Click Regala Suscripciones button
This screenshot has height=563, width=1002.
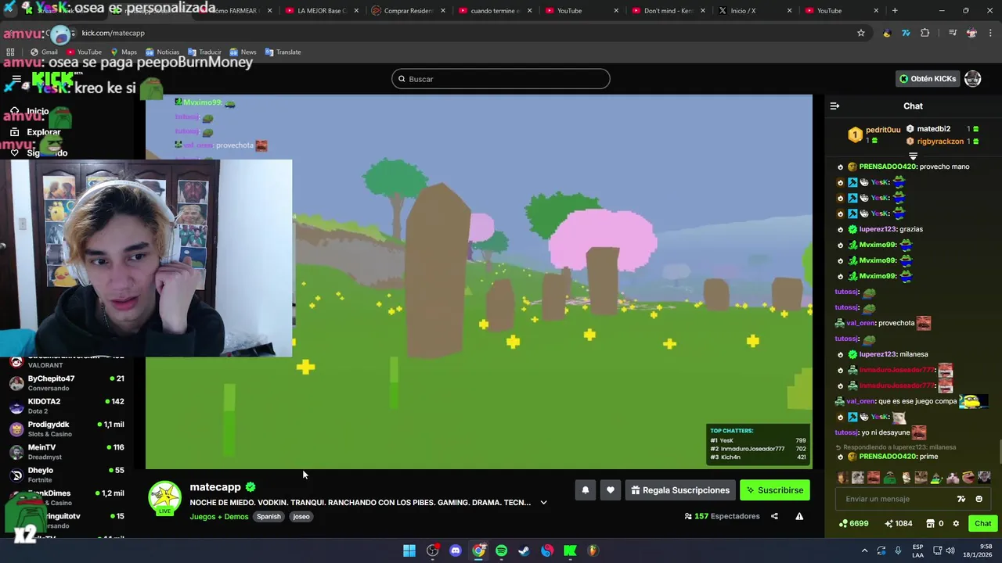point(680,490)
